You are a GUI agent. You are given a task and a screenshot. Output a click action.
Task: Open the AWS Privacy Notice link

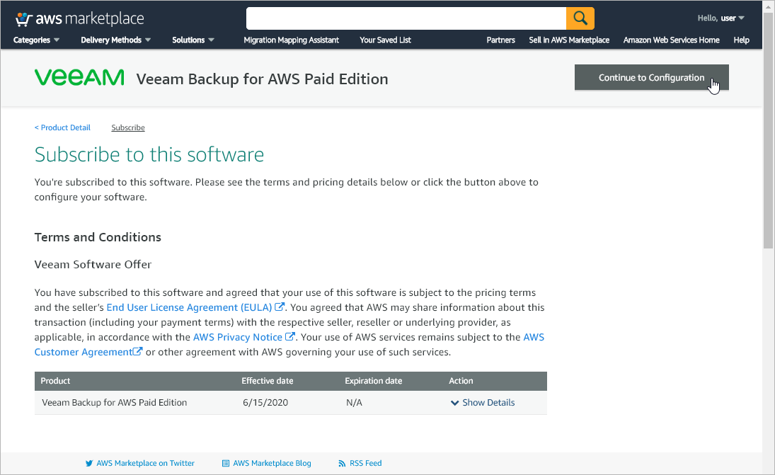pyautogui.click(x=238, y=336)
